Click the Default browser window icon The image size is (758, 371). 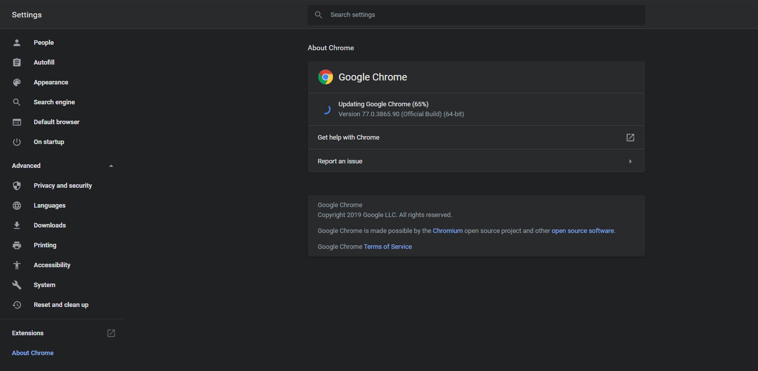click(x=17, y=122)
